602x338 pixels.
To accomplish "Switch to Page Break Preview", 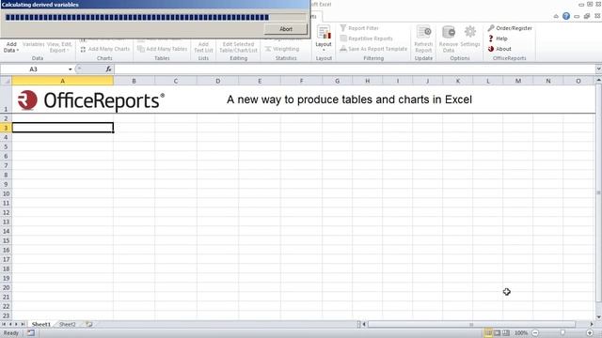I will 506,332.
